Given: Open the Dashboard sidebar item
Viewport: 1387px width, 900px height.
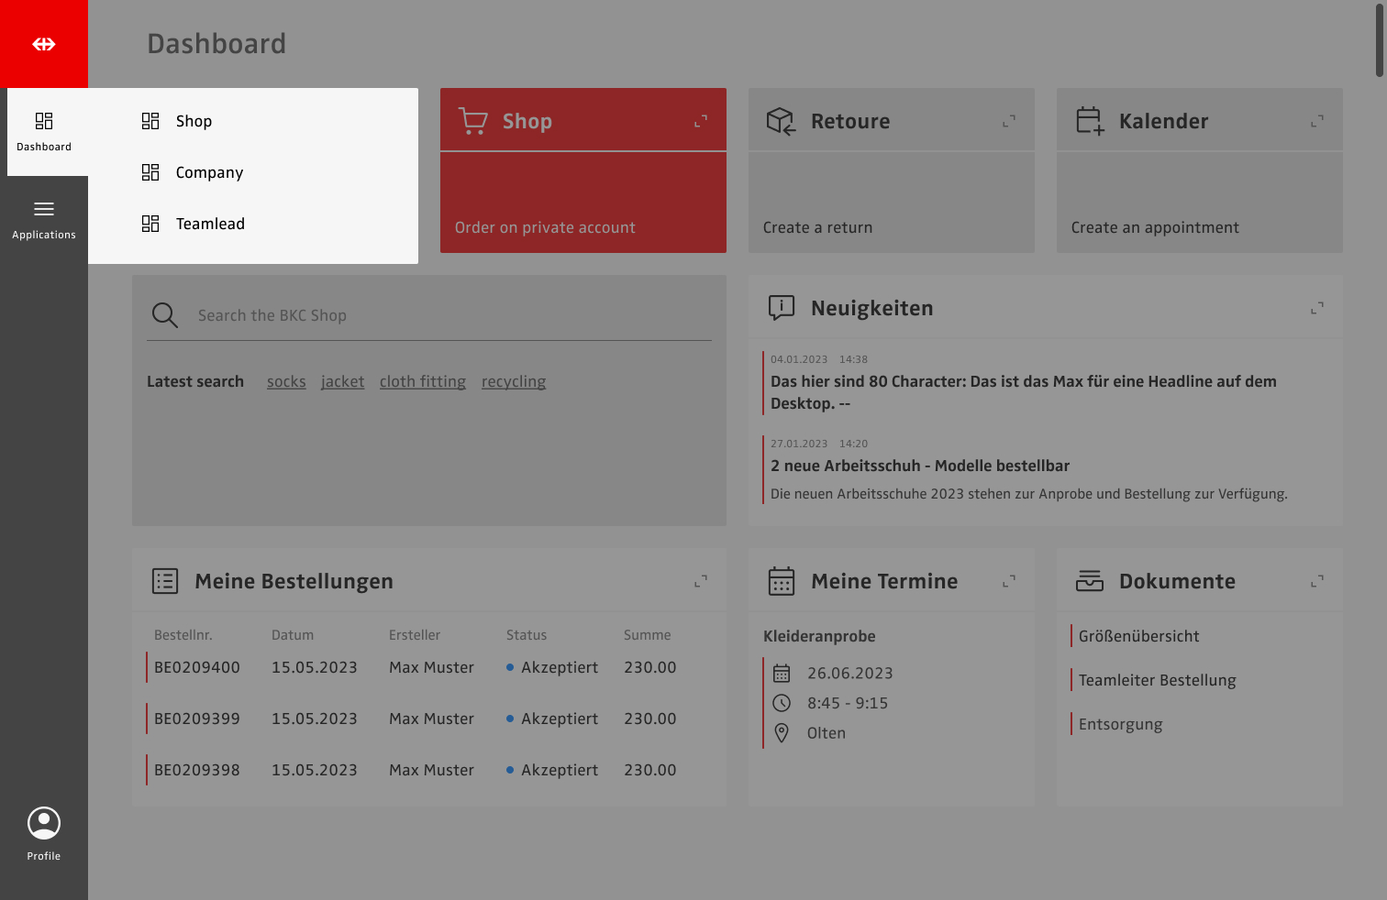Looking at the screenshot, I should click(x=44, y=131).
